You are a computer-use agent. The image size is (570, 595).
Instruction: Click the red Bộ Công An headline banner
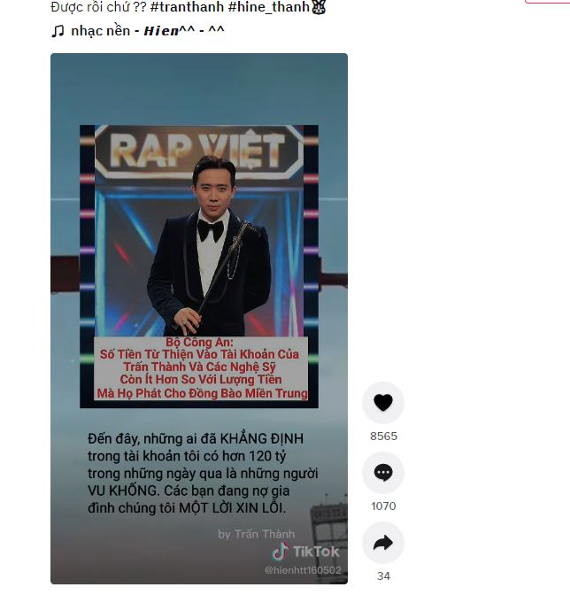pyautogui.click(x=201, y=368)
